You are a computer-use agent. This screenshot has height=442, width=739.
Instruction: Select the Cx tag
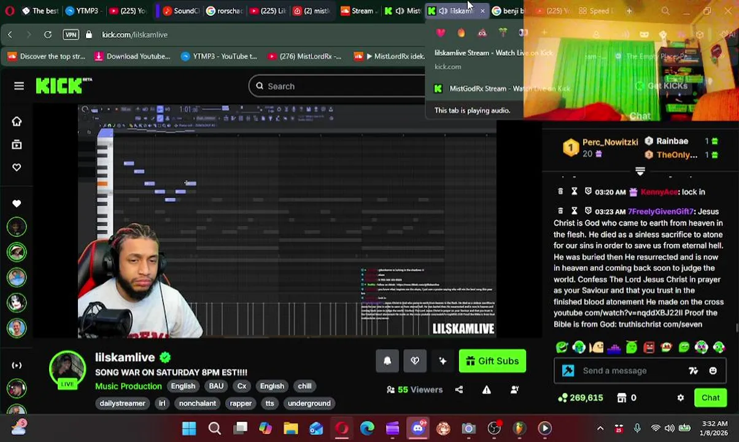coord(242,386)
